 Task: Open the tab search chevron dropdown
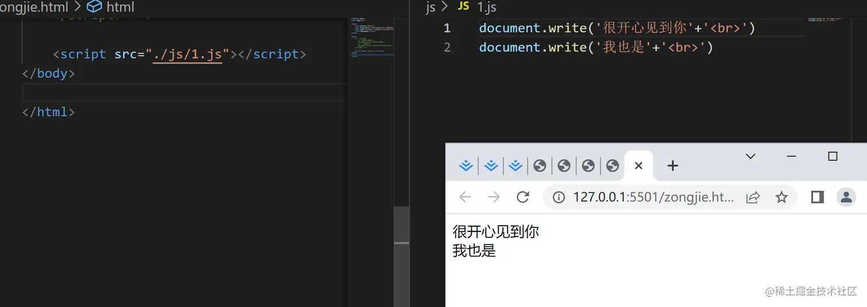pos(750,156)
